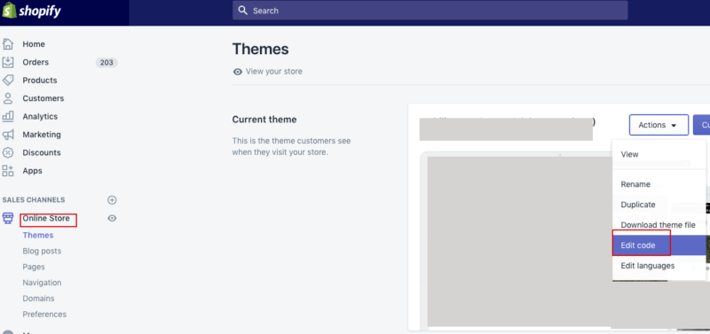Go to Products
The image size is (710, 334).
click(40, 80)
